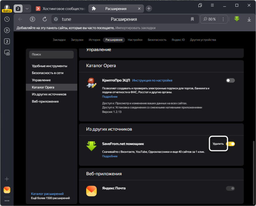Open the Каталог расширений link
256x206 pixels.
point(47,194)
